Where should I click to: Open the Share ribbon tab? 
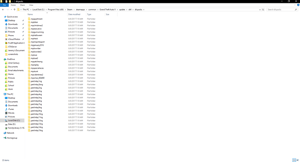click(22, 5)
